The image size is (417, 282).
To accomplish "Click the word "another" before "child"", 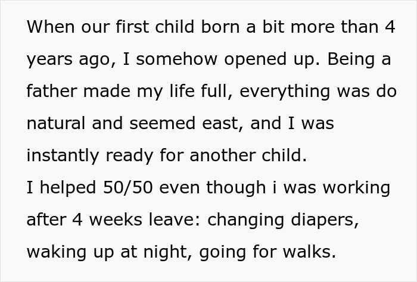I will coord(223,155).
